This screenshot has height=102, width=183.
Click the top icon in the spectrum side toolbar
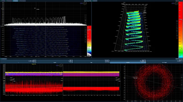tap(86, 15)
